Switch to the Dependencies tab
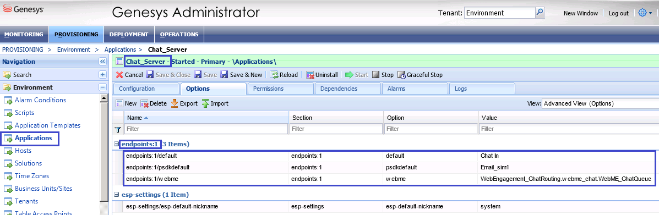Image resolution: width=659 pixels, height=215 pixels. pyautogui.click(x=347, y=89)
